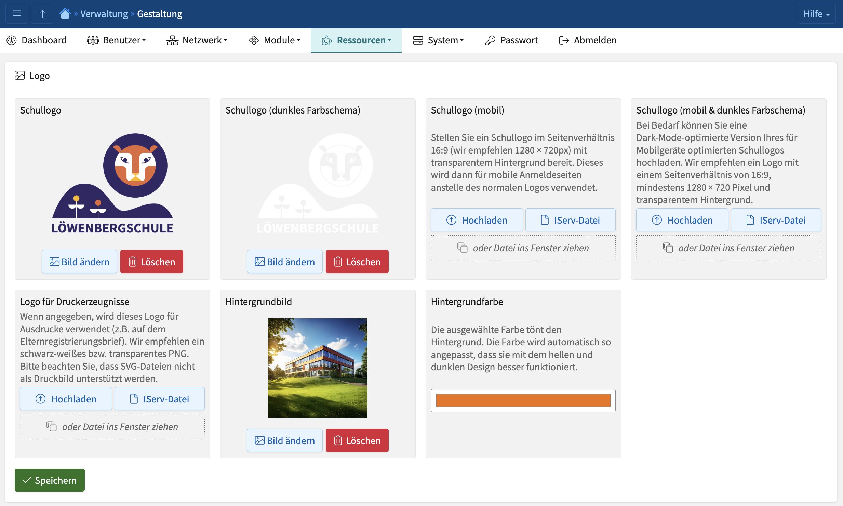Click the Löwenbergschule Schullogo image

tap(112, 183)
